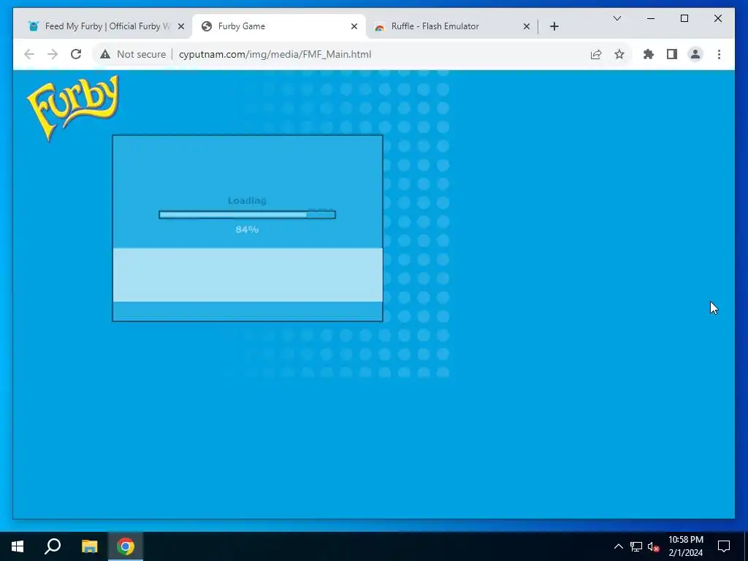Open File Explorer from taskbar

pos(89,546)
